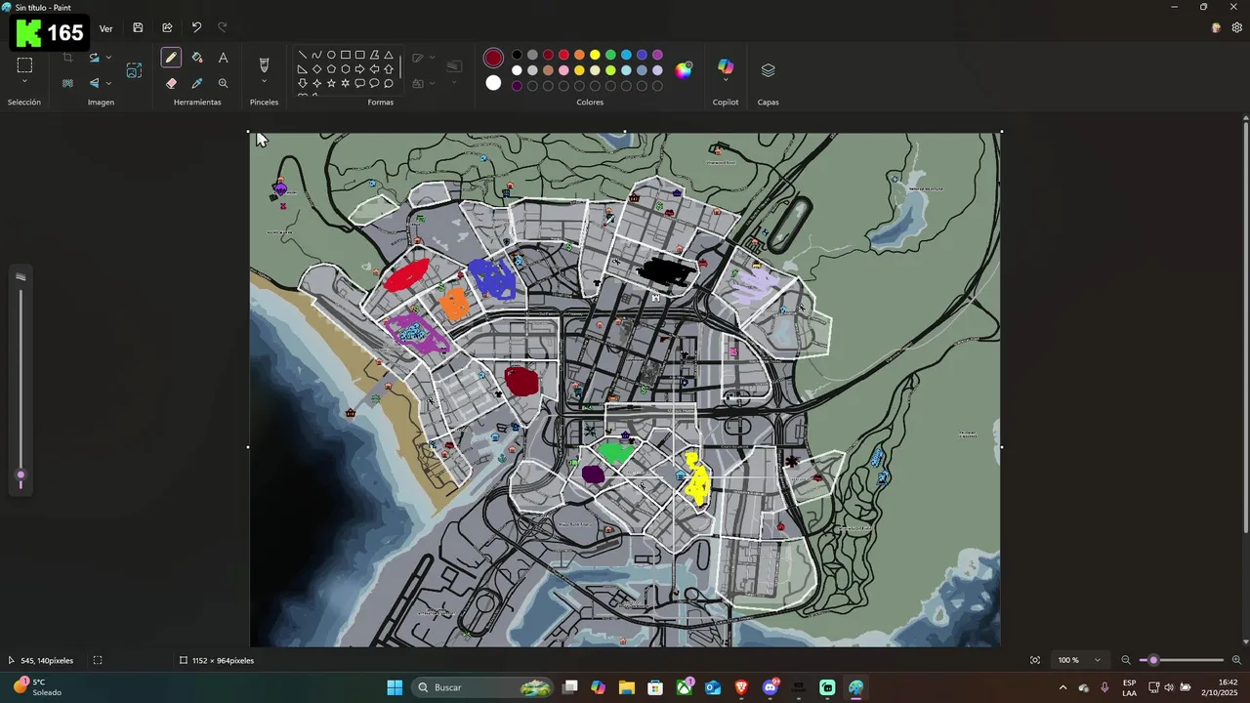
Task: Click the zoom in plus icon
Action: pyautogui.click(x=1236, y=660)
